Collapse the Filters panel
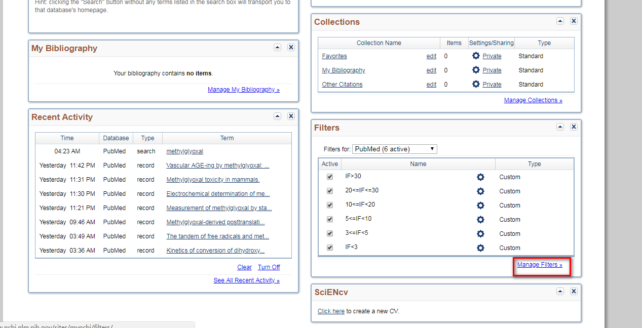642x328 pixels. click(x=560, y=127)
